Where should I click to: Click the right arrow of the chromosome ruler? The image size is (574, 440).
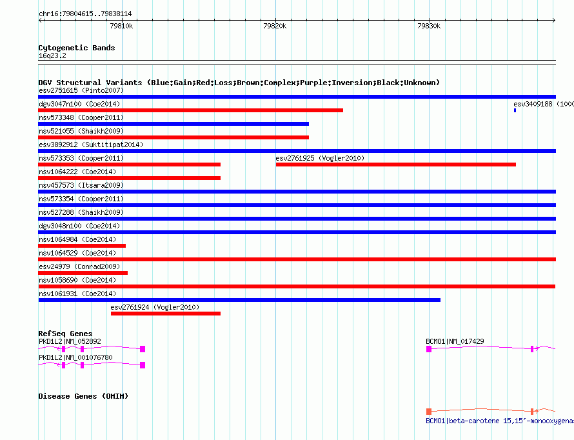pyautogui.click(x=554, y=21)
